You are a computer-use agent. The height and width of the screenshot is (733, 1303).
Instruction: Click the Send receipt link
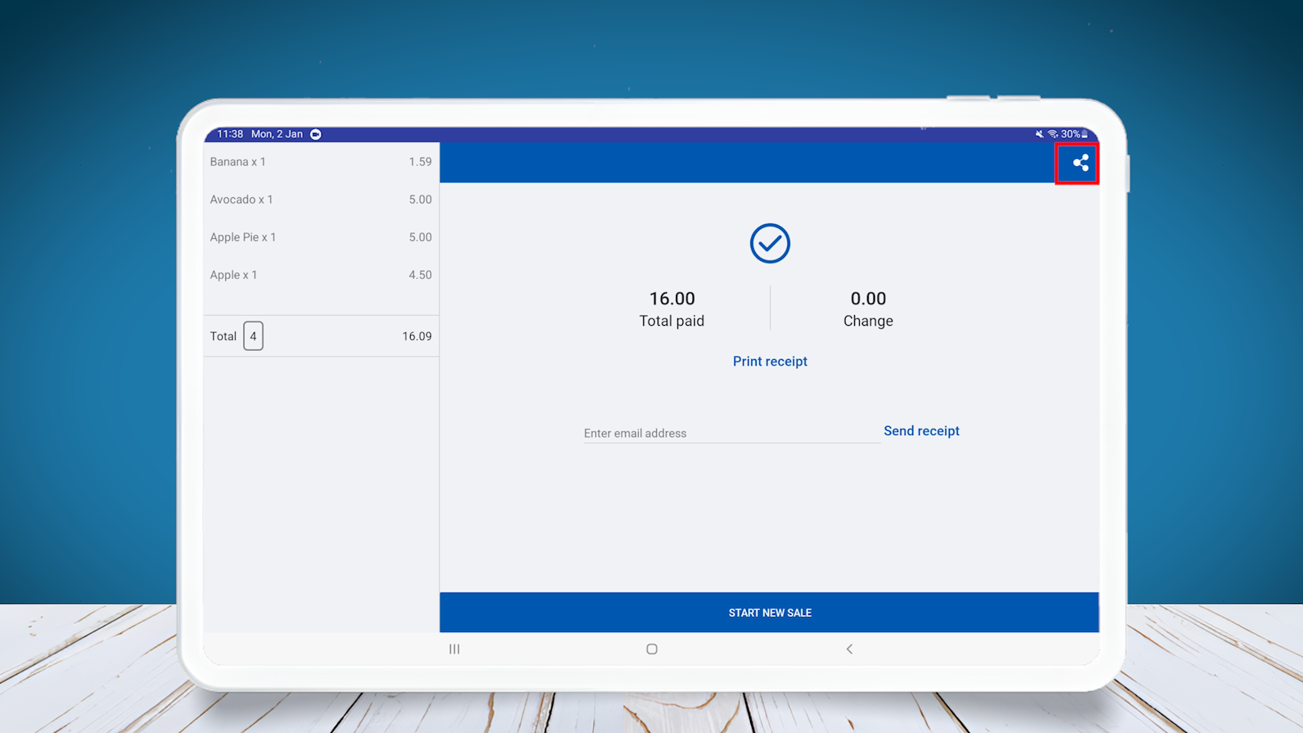[x=921, y=431]
